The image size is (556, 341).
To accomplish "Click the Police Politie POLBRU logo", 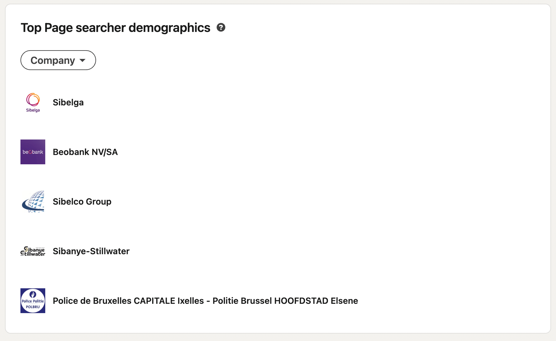I will pos(33,301).
